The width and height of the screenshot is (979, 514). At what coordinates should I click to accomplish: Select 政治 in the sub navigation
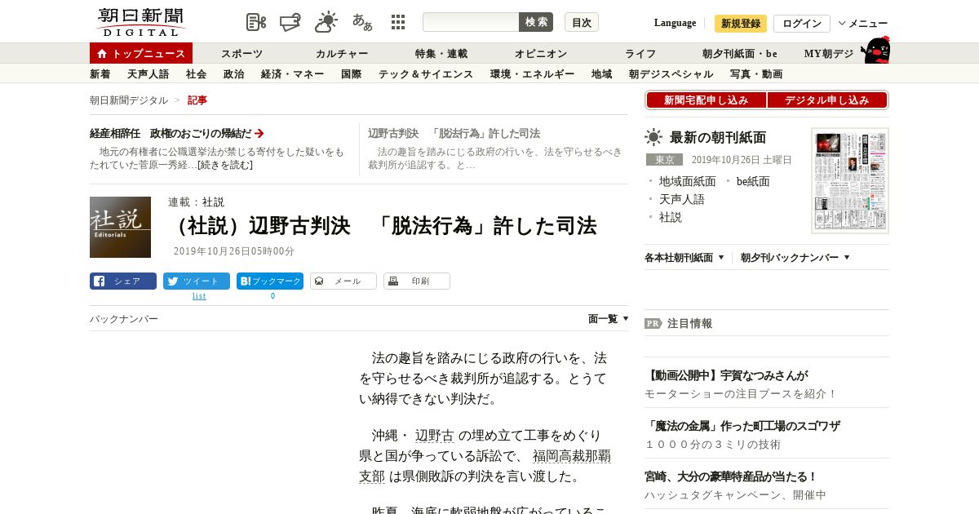tap(234, 74)
